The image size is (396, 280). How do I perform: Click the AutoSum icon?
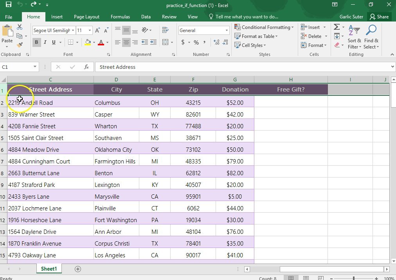pyautogui.click(x=337, y=27)
